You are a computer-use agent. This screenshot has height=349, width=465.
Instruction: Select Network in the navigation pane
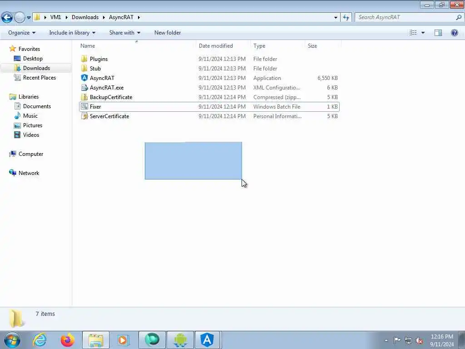click(x=29, y=173)
